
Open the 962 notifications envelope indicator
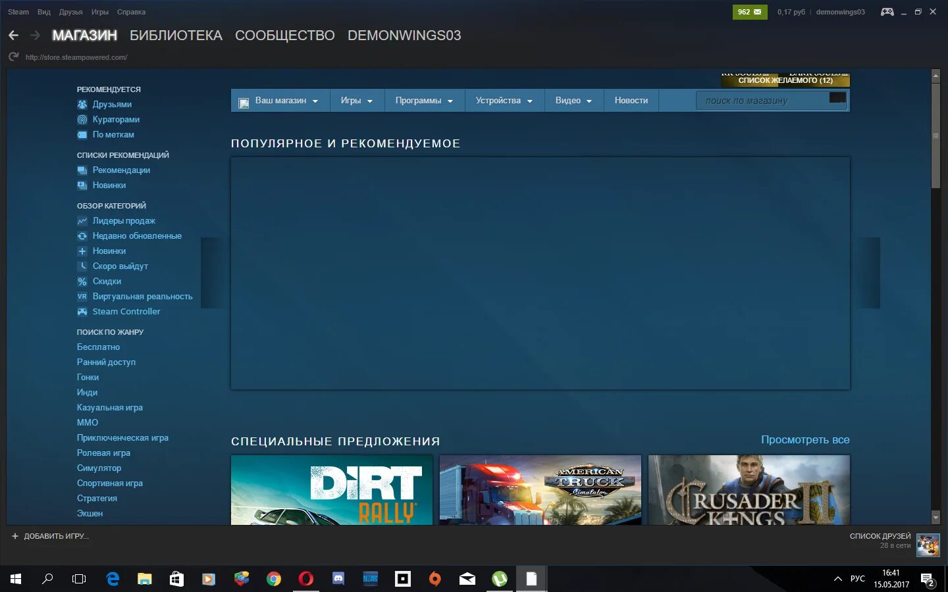[x=750, y=12]
